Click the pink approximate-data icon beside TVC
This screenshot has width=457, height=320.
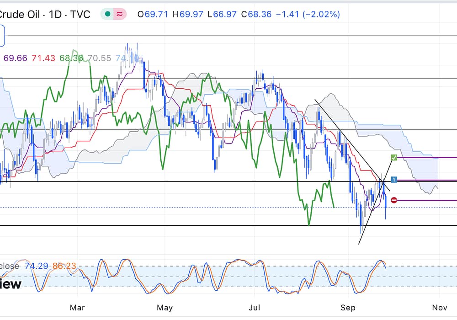120,14
